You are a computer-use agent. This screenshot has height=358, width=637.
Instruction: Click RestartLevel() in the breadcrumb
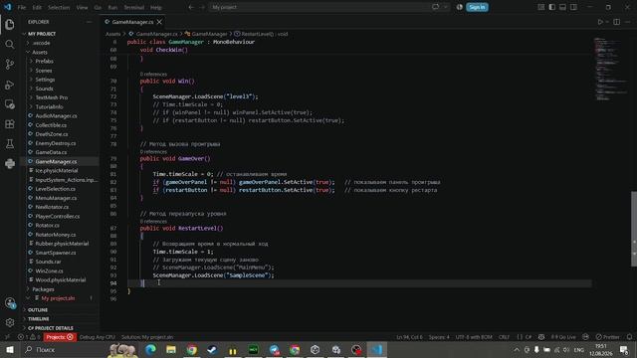[261, 34]
